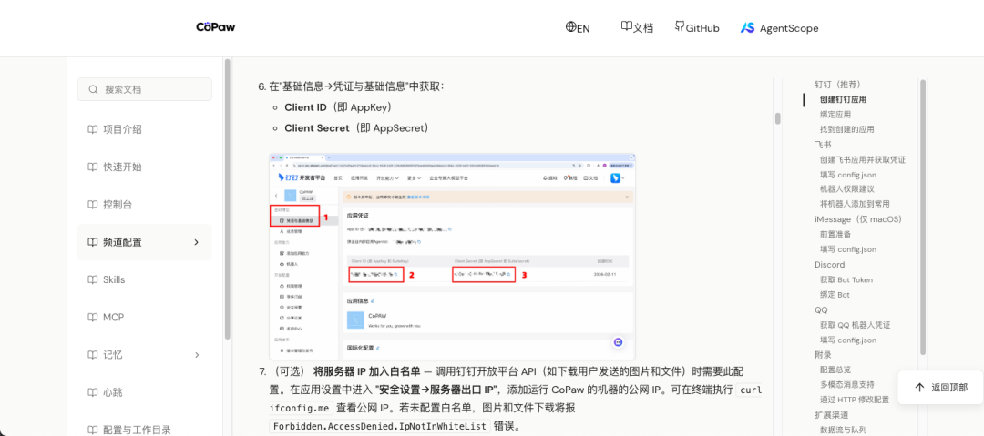This screenshot has height=436, width=984.
Task: Go to 将机器人添加到常用 section
Action: pyautogui.click(x=855, y=204)
